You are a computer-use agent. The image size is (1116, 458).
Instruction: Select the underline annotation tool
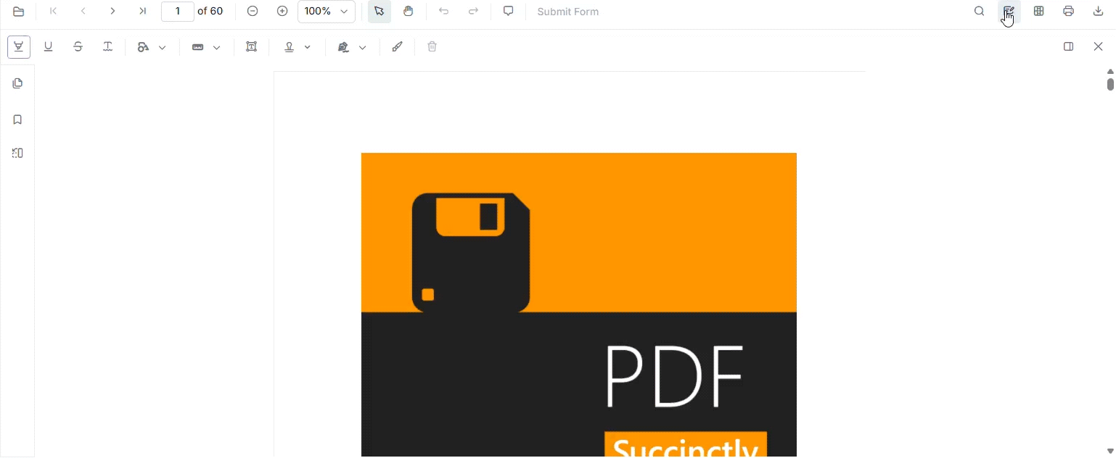pos(49,46)
